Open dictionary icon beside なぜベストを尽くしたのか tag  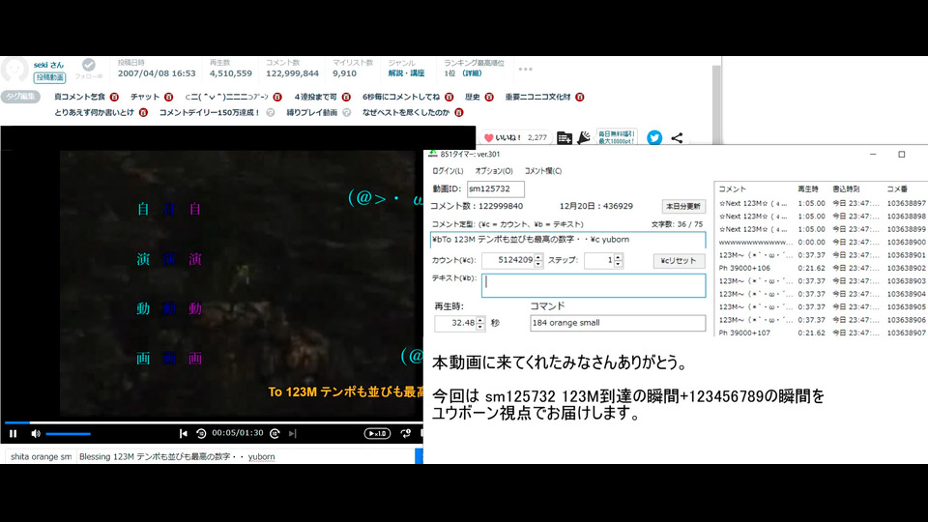tap(459, 112)
